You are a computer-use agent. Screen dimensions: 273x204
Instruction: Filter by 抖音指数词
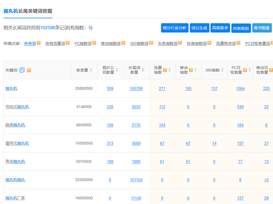[x=197, y=44]
